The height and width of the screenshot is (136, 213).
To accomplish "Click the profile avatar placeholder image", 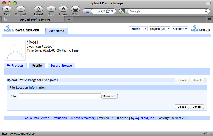I will pos(15,50).
